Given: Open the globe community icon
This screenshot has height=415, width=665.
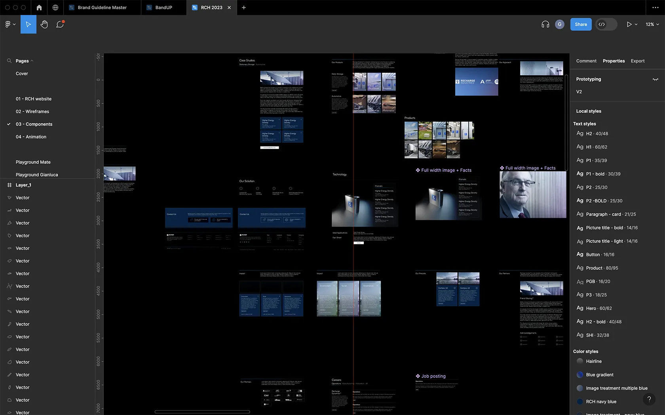Looking at the screenshot, I should [55, 8].
